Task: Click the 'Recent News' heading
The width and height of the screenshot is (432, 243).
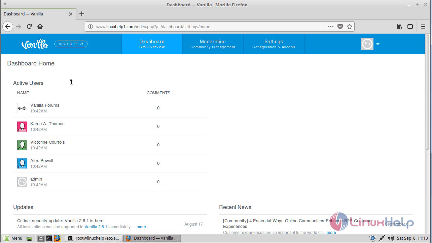Action: (235, 207)
